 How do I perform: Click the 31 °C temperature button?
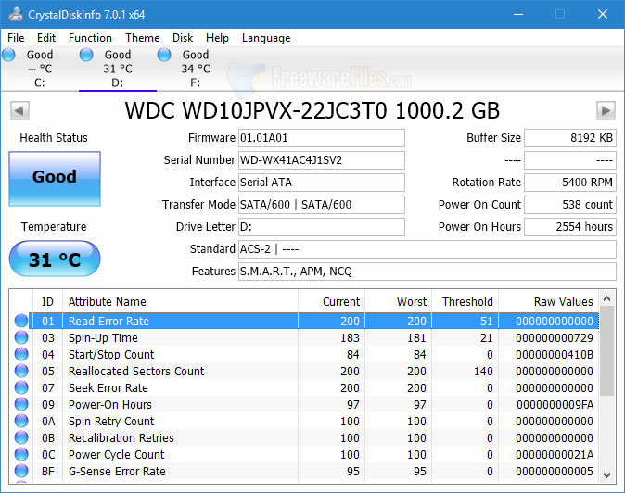(55, 259)
